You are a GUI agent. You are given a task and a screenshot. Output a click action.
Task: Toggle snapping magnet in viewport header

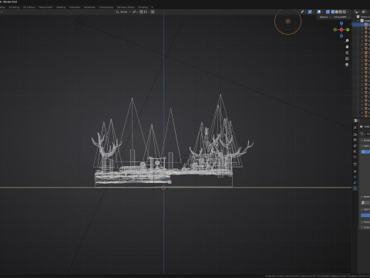tap(141, 12)
